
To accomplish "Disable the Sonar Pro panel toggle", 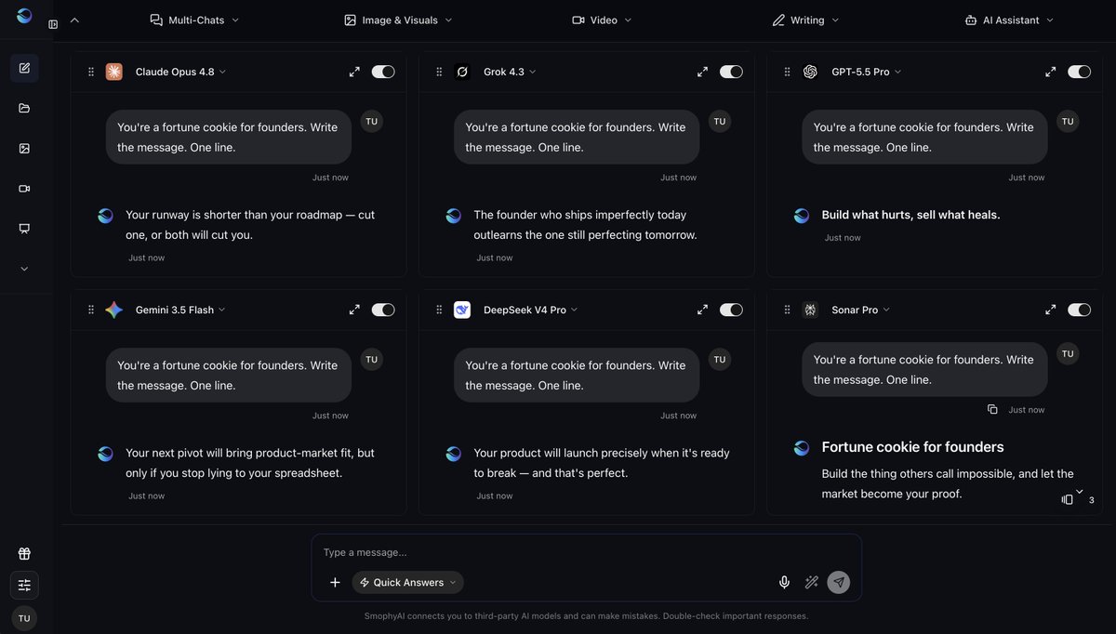I will 1079,310.
